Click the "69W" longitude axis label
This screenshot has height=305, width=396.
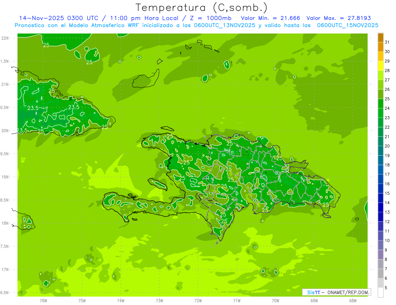314,301
